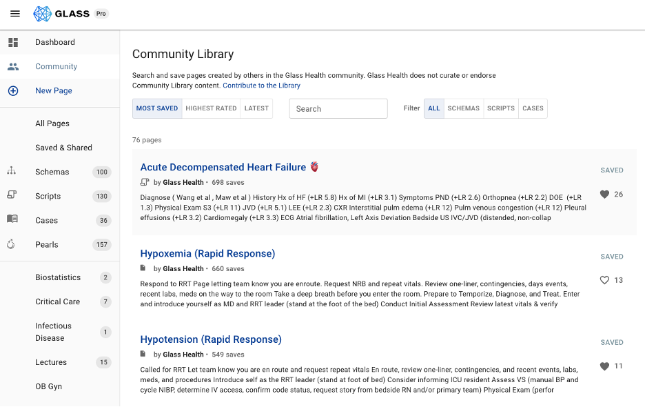Viewport: 645px width, 407px height.
Task: Click the Community people icon
Action: click(12, 67)
